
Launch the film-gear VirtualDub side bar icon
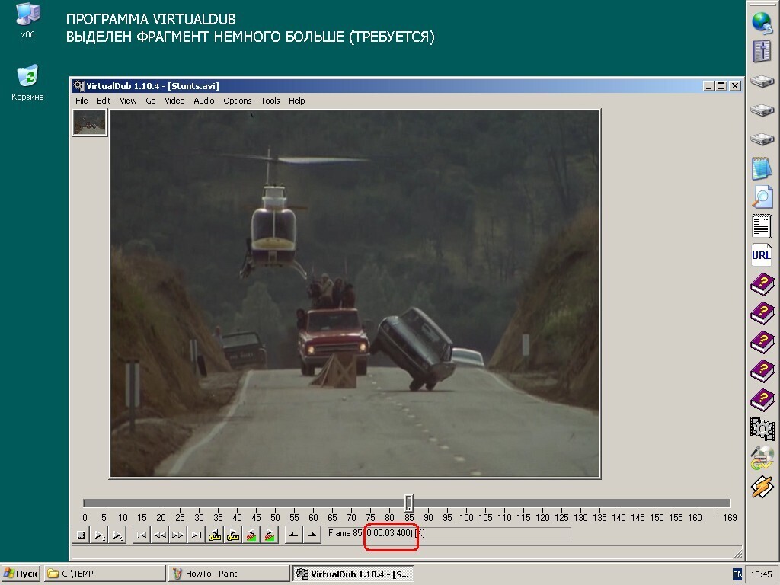[x=762, y=429]
